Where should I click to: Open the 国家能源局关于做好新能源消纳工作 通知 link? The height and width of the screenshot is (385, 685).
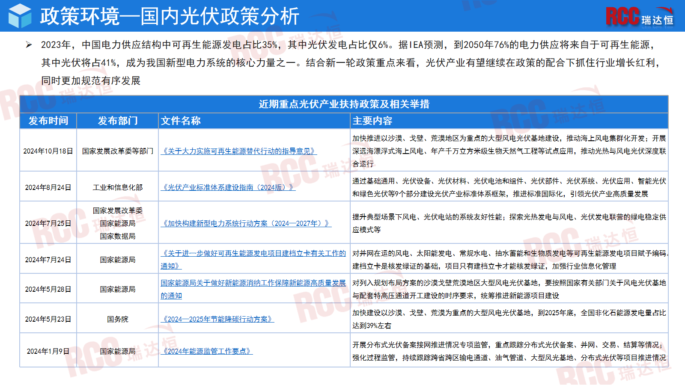(253, 289)
